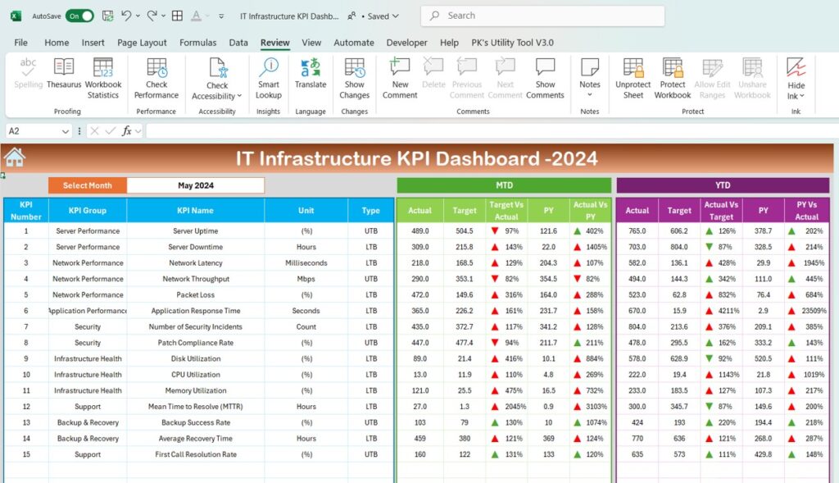Click the Search box
This screenshot has height=483, width=839.
pos(542,16)
